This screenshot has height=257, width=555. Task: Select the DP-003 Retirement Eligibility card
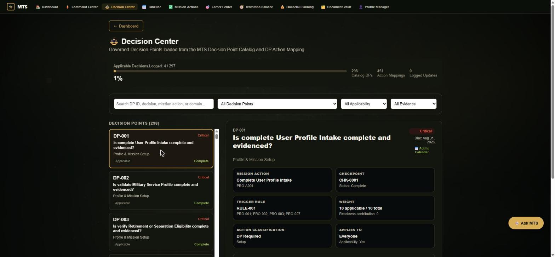coord(161,232)
